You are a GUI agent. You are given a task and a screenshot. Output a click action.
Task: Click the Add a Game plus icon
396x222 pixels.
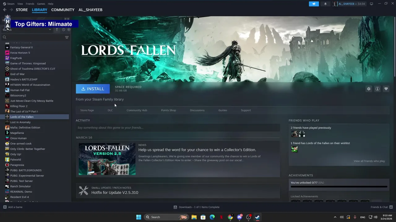(5, 207)
